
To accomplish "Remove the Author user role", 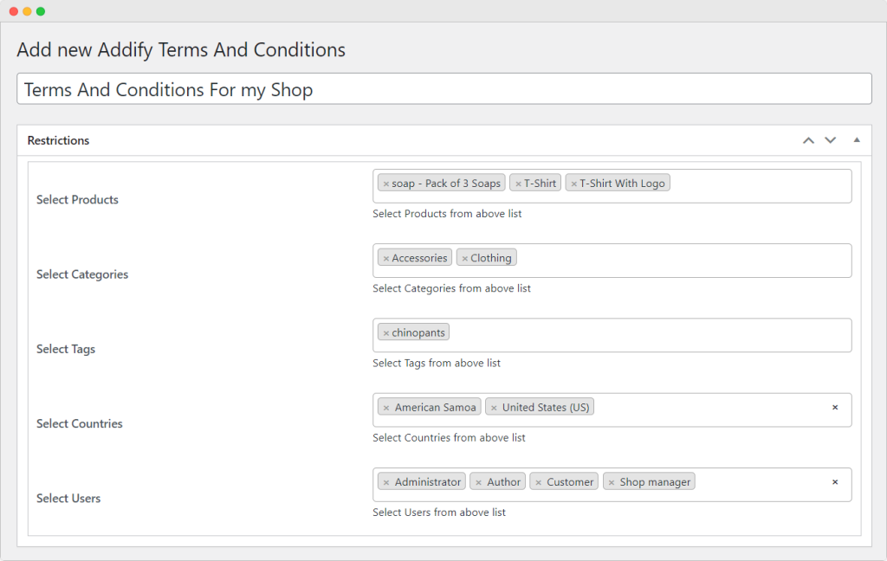I will tap(478, 482).
